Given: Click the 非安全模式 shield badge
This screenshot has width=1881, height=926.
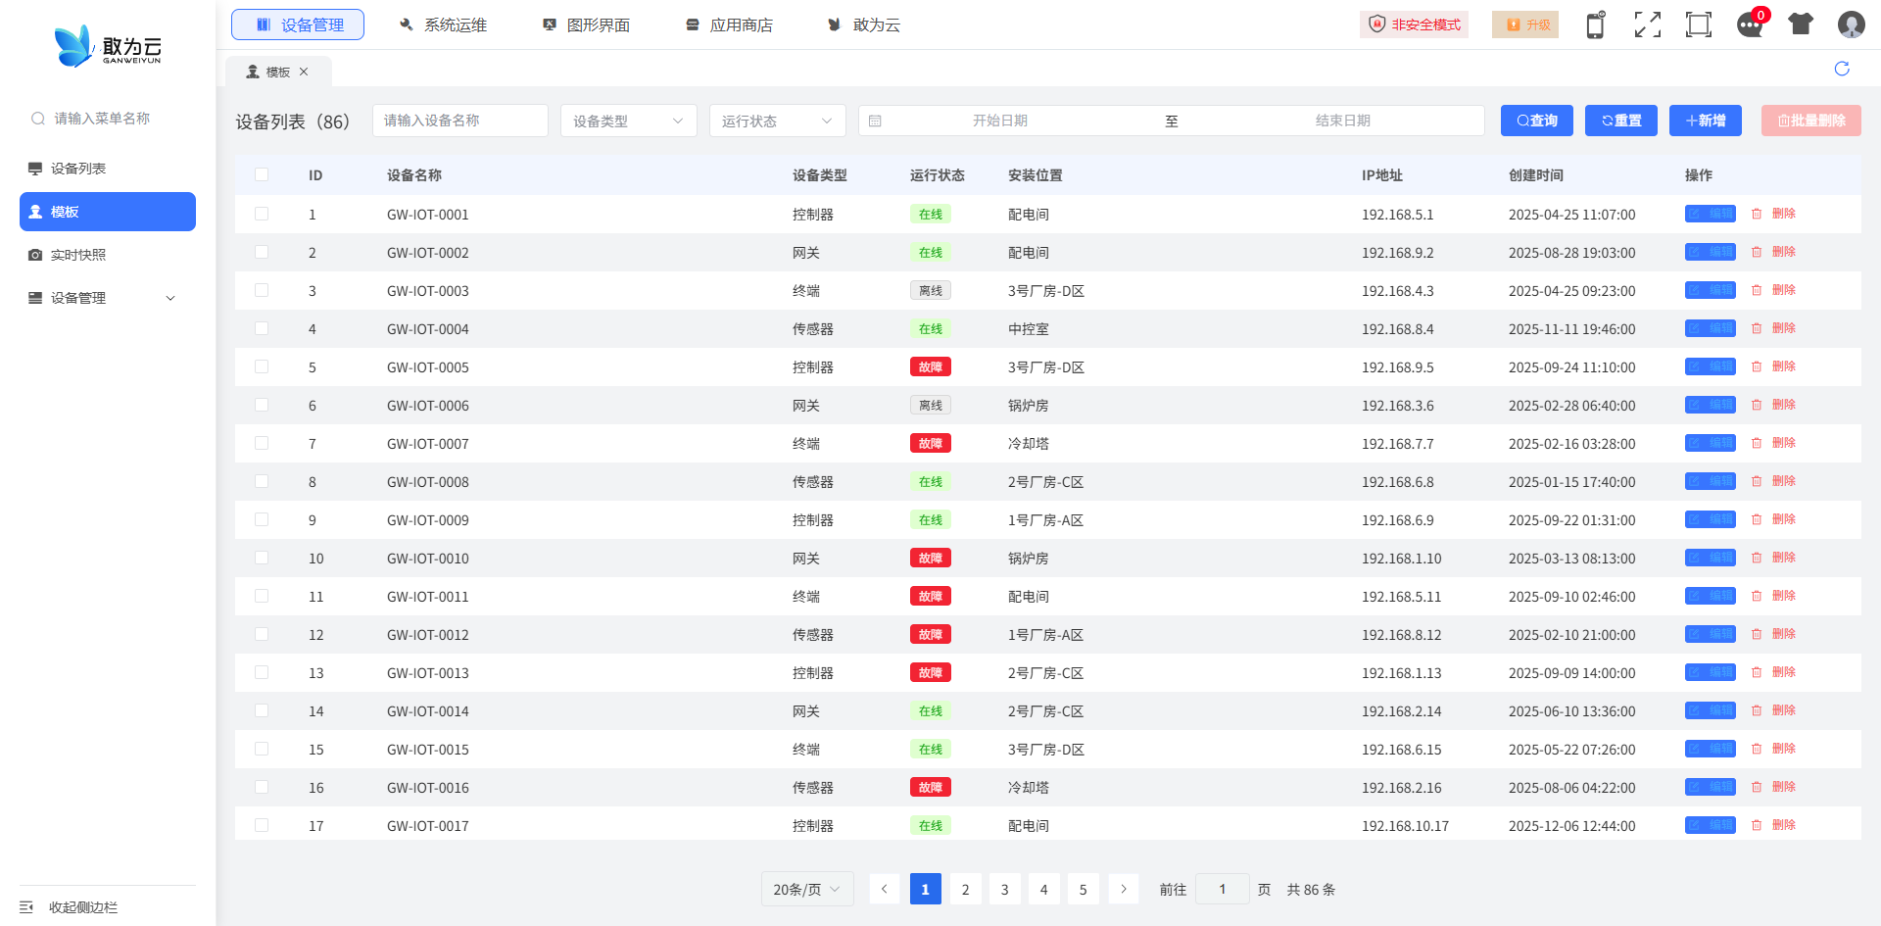Looking at the screenshot, I should (x=1414, y=24).
